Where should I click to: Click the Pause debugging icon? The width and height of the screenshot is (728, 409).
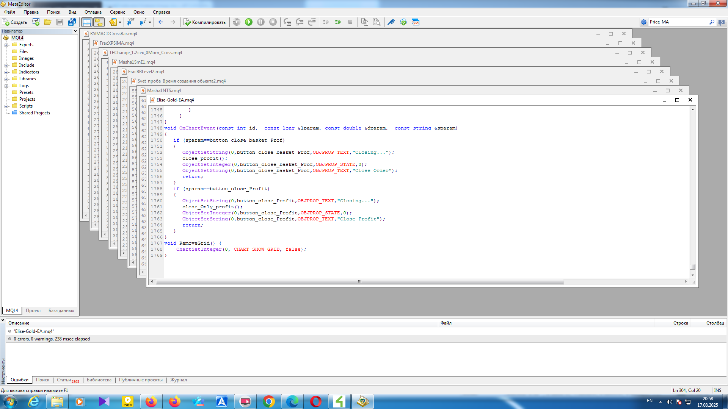261,22
